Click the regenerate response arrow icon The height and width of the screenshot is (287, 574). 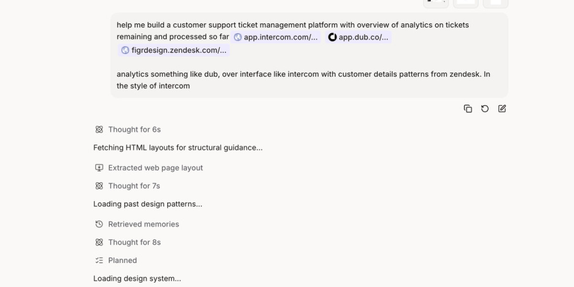[485, 109]
